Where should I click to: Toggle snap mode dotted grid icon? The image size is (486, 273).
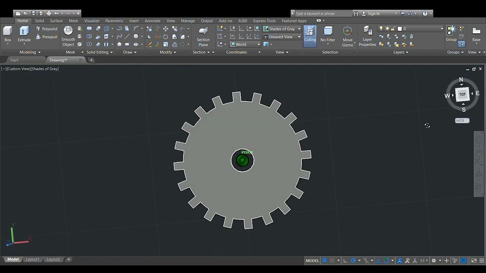(332, 260)
